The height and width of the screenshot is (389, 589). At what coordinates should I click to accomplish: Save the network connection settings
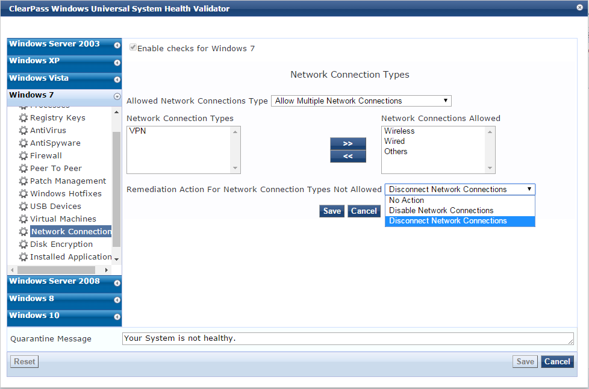point(332,211)
